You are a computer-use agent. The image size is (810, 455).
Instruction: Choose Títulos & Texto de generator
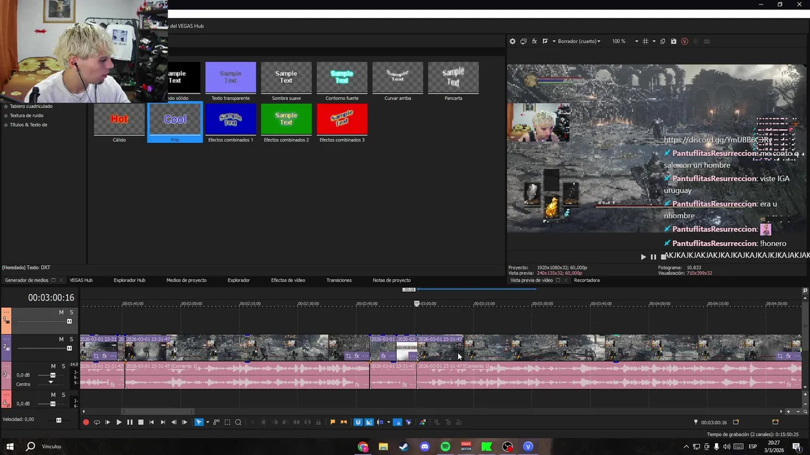coord(28,124)
